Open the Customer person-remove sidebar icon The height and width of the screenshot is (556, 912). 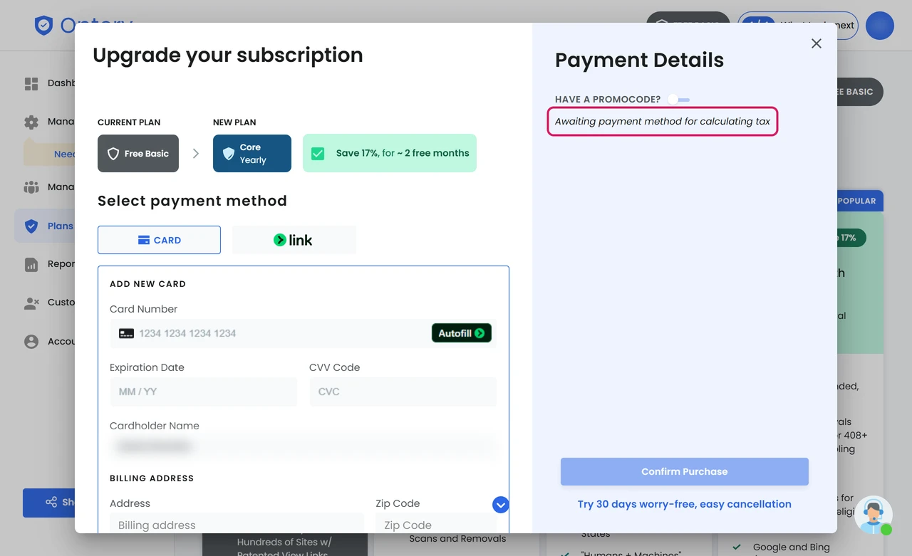tap(31, 303)
